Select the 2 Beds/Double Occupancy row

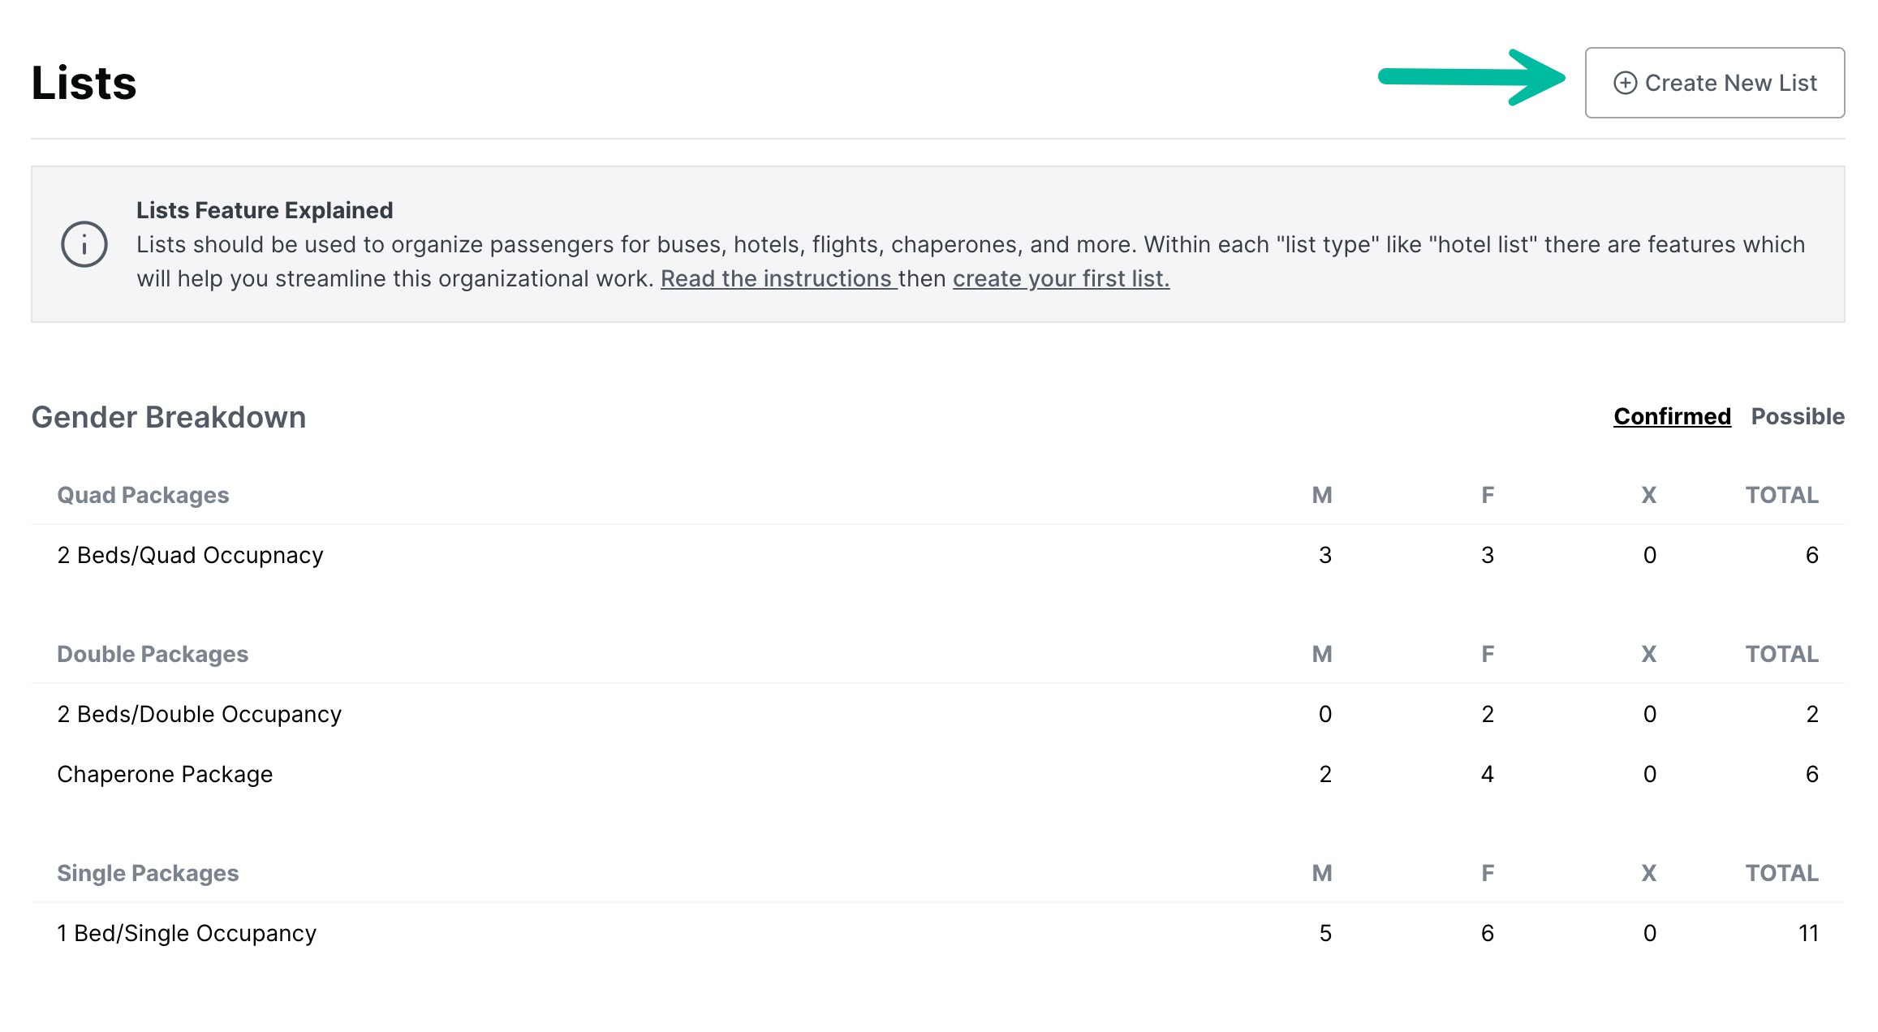pyautogui.click(x=199, y=714)
